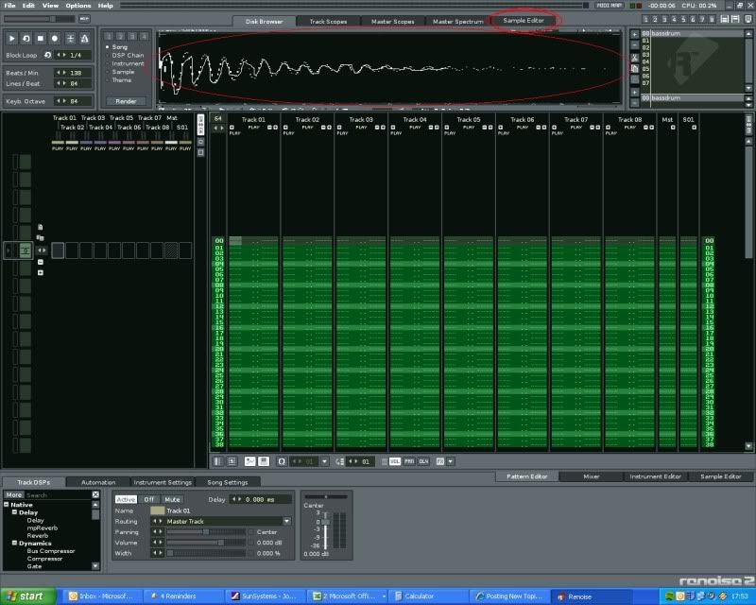This screenshot has height=605, width=756.
Task: Click the detach window icon at top right
Action: tap(748, 19)
